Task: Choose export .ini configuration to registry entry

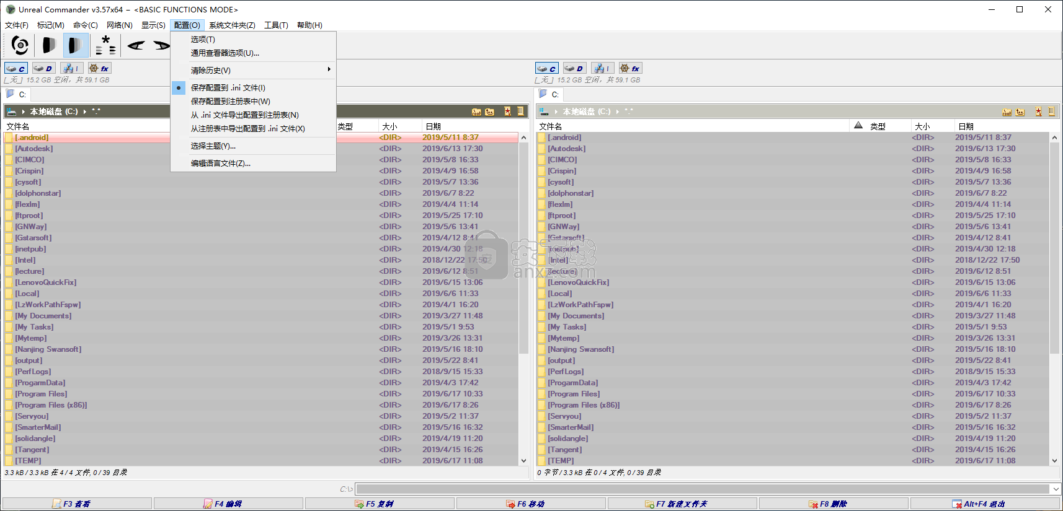Action: 253,115
